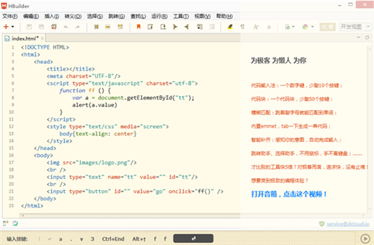
Task: Click the play button at bottom right
Action: coord(365,238)
